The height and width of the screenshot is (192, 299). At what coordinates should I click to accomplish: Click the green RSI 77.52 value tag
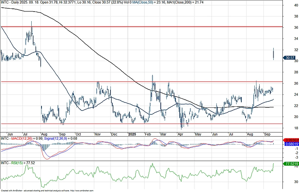coord(291,164)
